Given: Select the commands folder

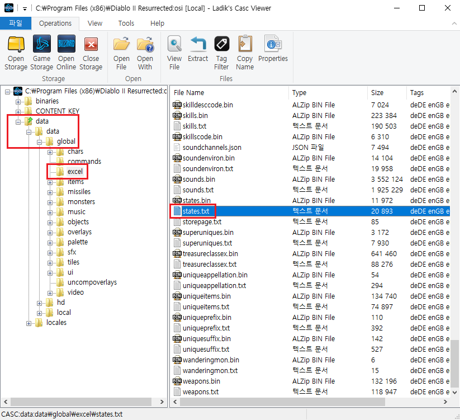Looking at the screenshot, I should click(84, 162).
